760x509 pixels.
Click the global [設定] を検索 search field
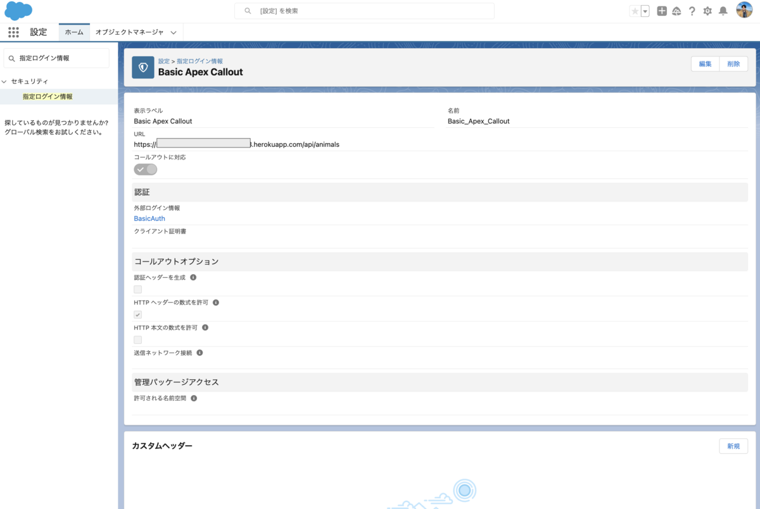(364, 11)
